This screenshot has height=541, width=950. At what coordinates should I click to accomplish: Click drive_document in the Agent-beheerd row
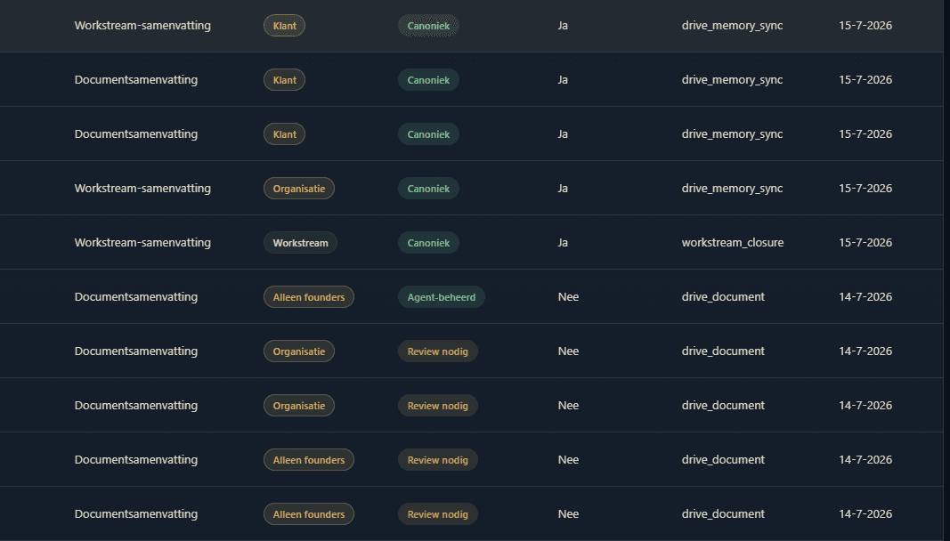coord(723,297)
